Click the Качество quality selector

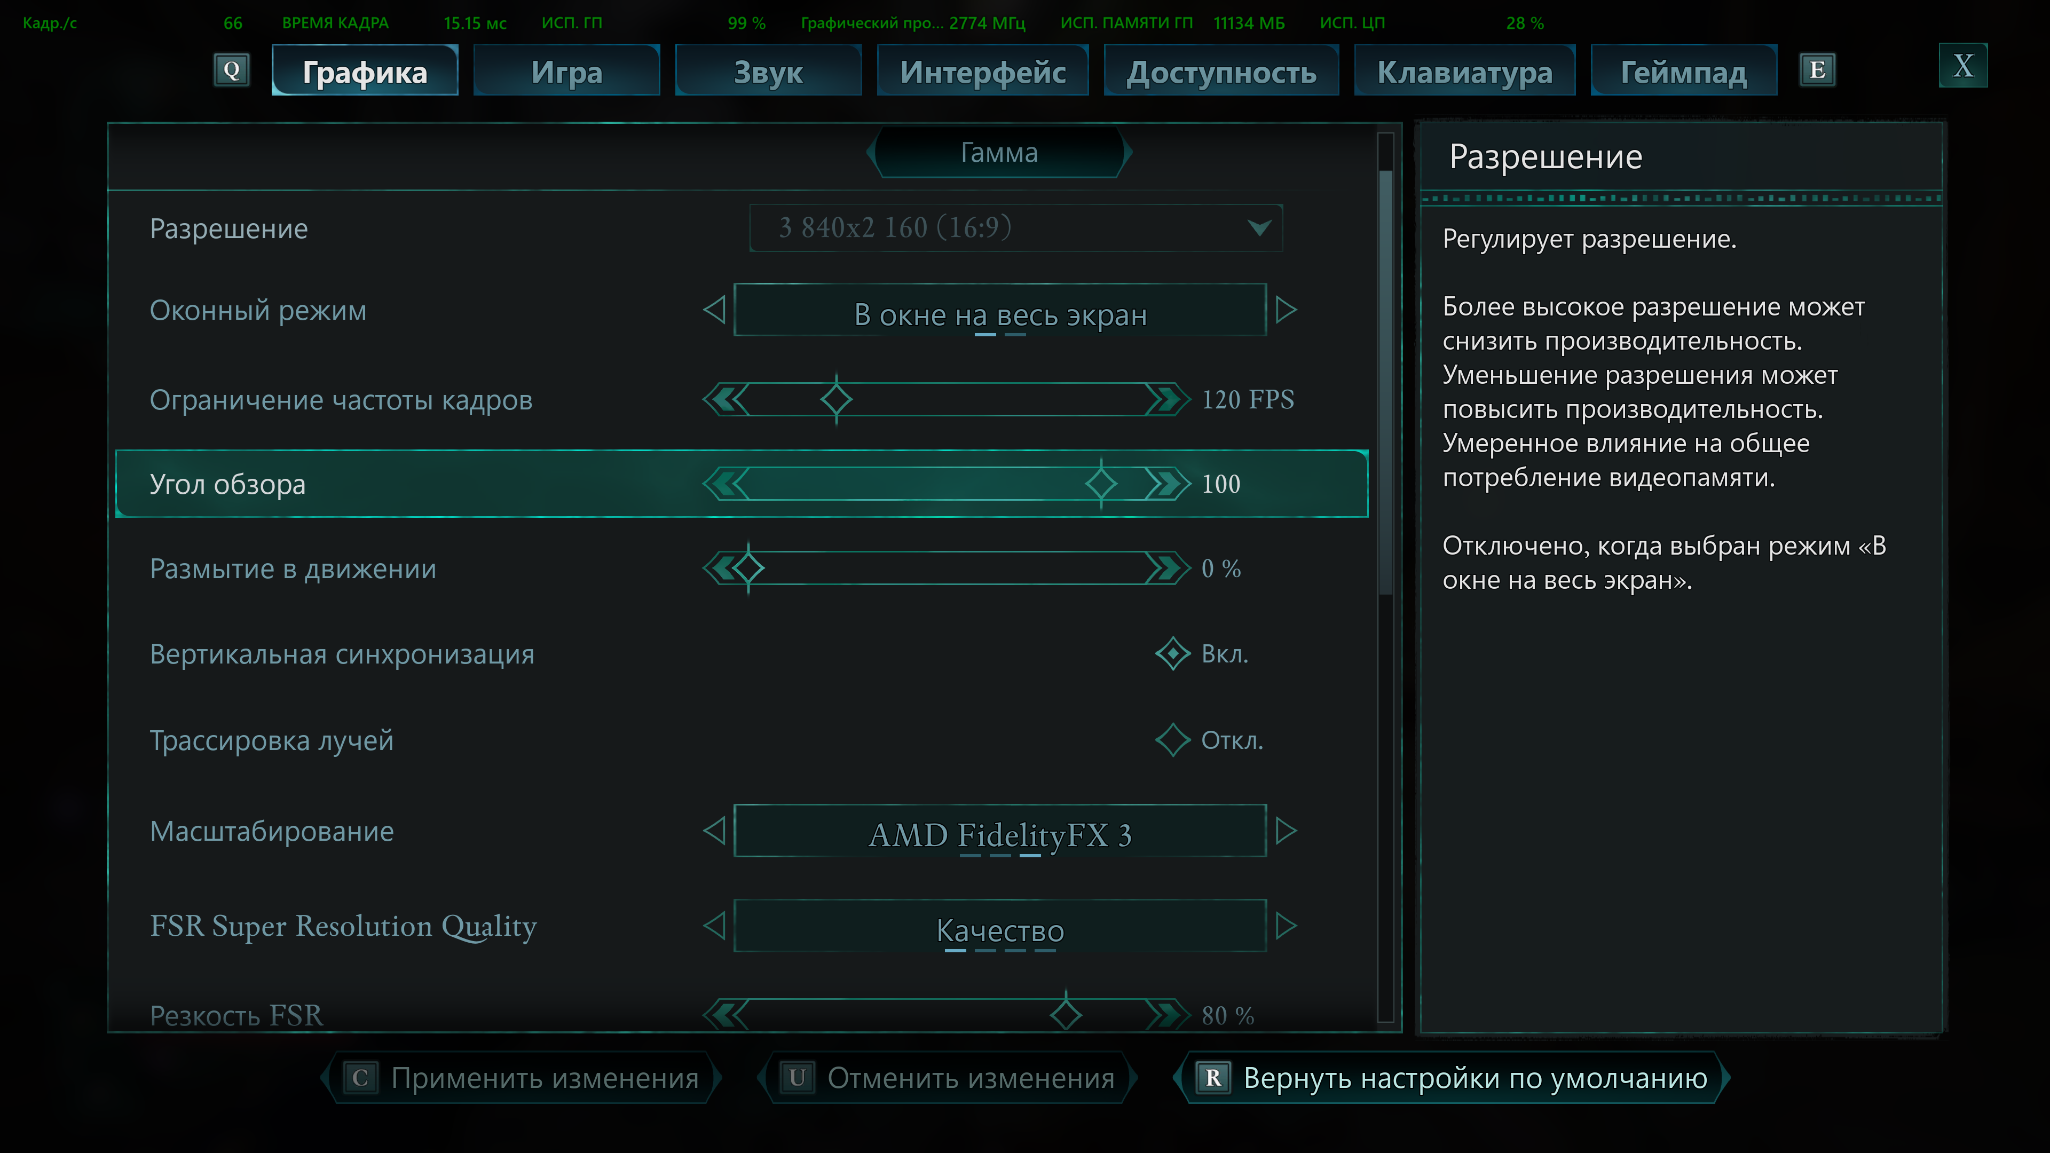point(999,926)
